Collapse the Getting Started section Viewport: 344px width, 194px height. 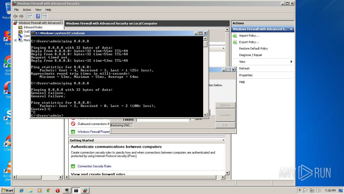pos(223,140)
